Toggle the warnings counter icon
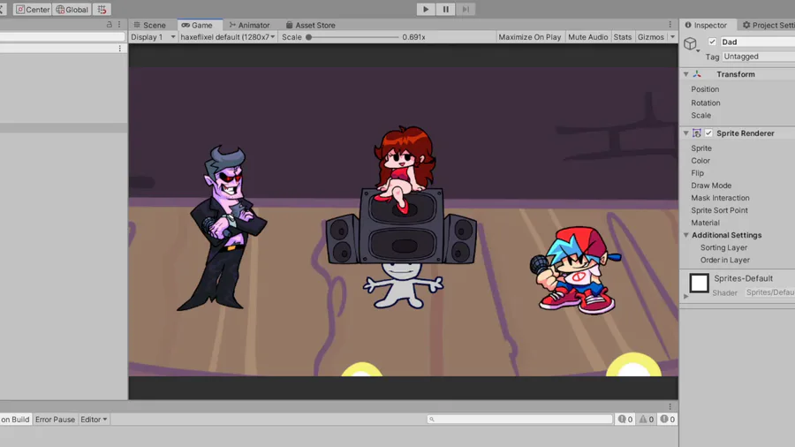Image resolution: width=795 pixels, height=447 pixels. 646,419
